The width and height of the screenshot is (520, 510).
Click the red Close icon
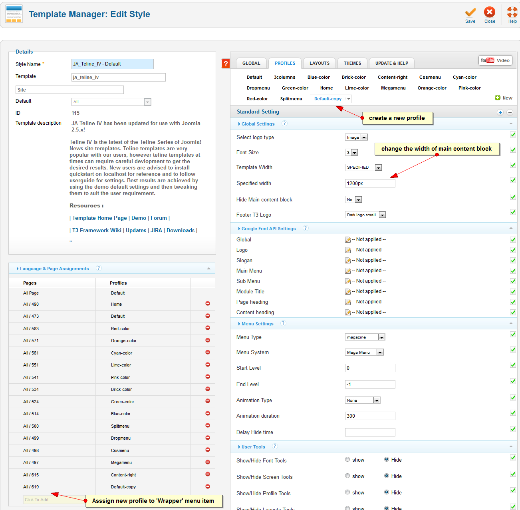click(x=490, y=12)
